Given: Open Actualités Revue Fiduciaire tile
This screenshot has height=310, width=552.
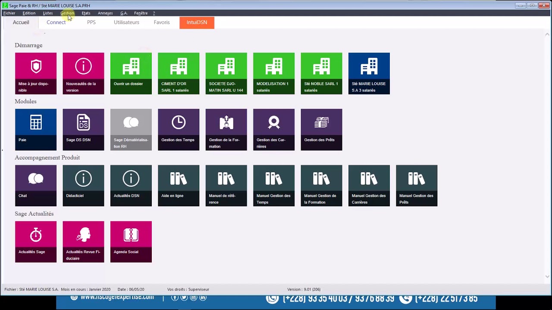Looking at the screenshot, I should point(83,242).
